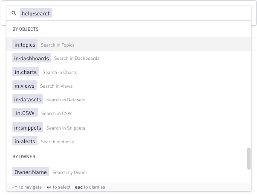The image size is (257, 195).
Task: Pick the in:alerts search filter
Action: point(25,141)
